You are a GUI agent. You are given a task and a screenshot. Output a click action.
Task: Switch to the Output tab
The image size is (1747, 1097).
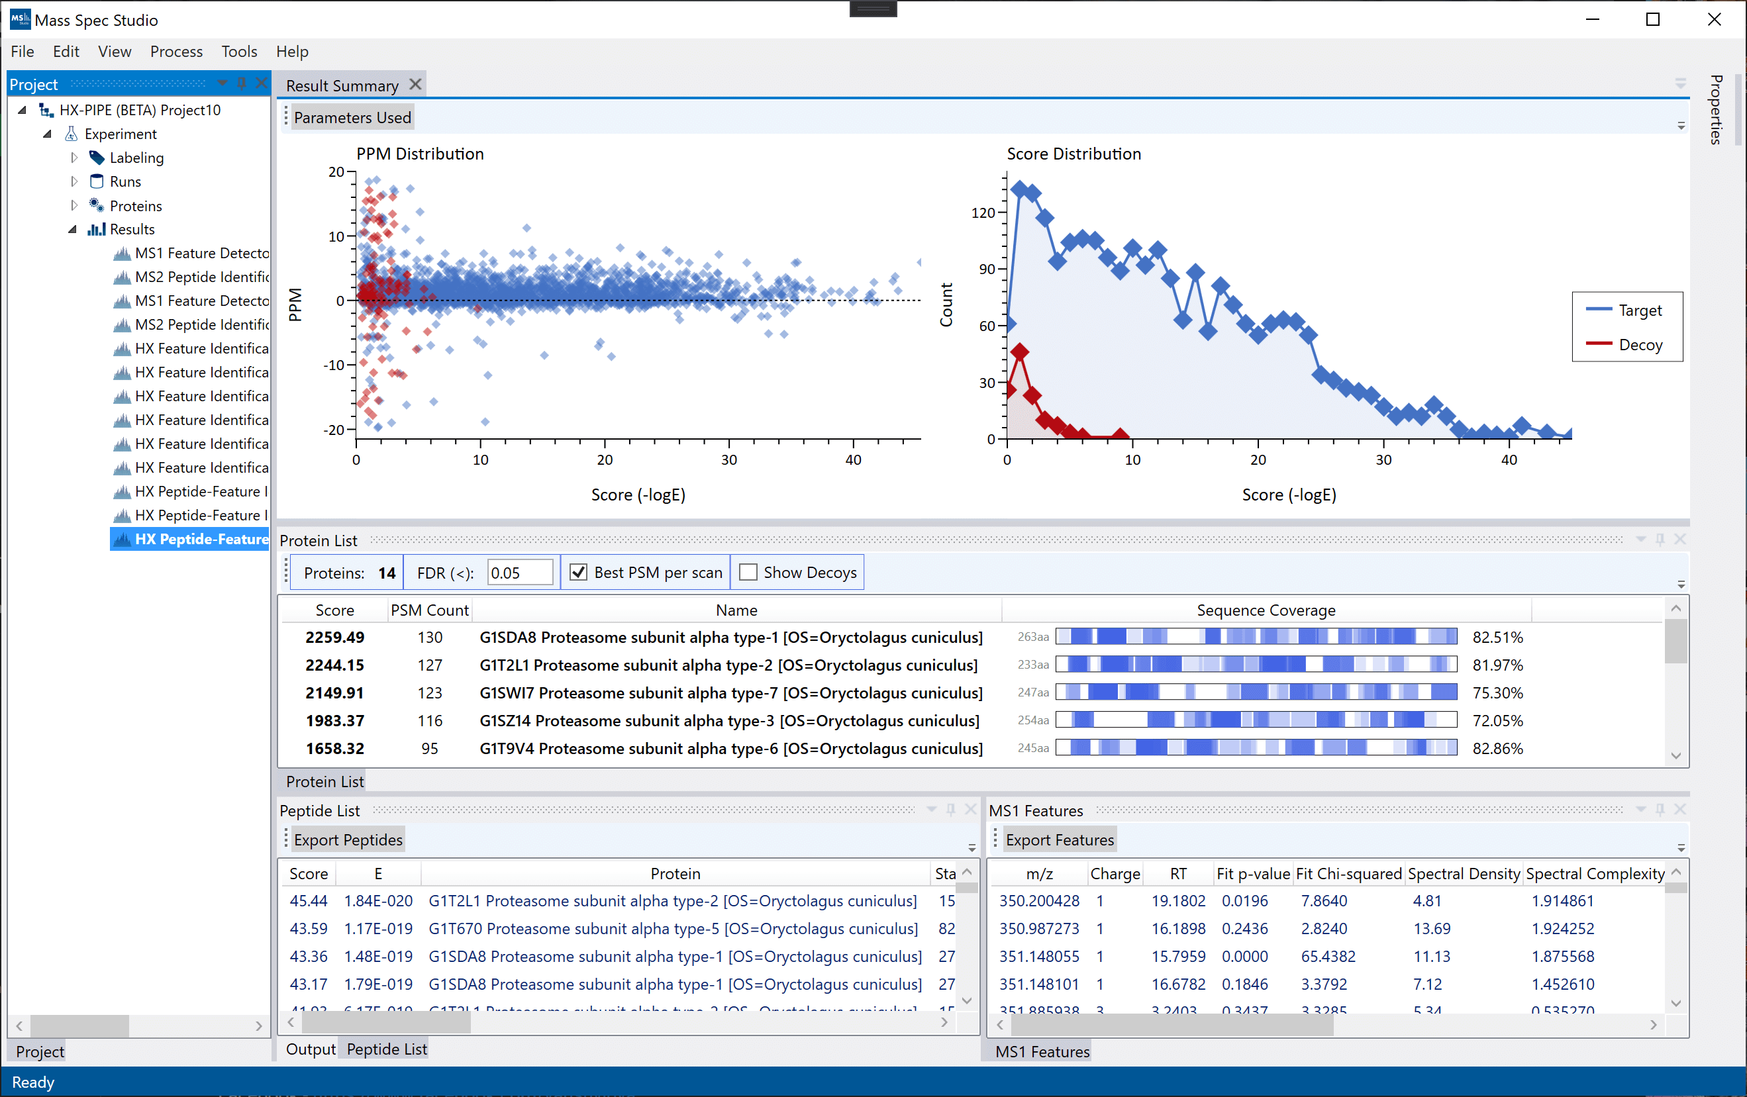pos(311,1049)
